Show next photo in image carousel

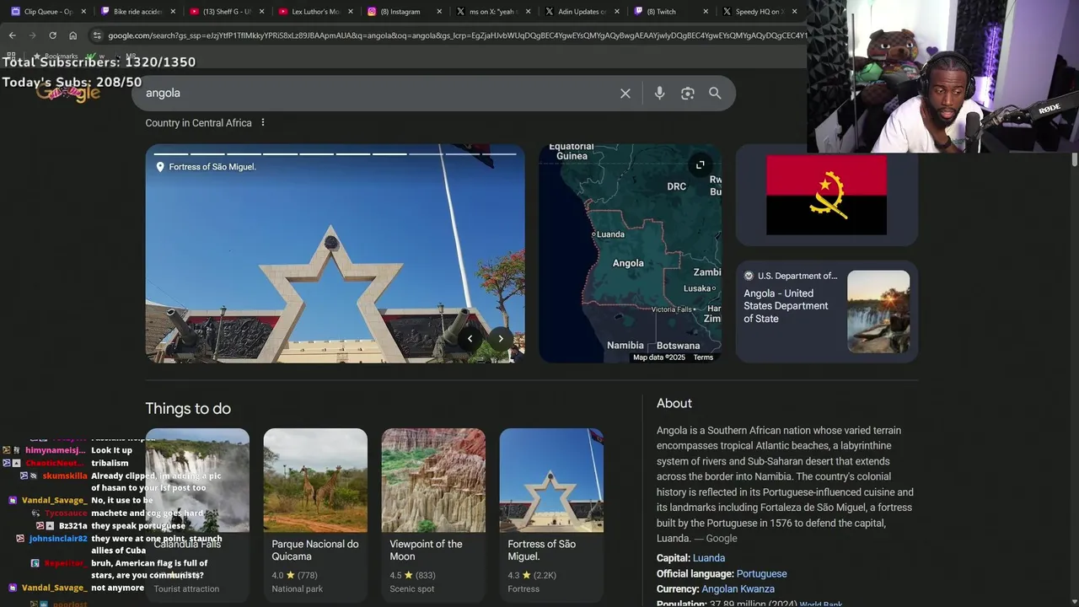tap(501, 339)
